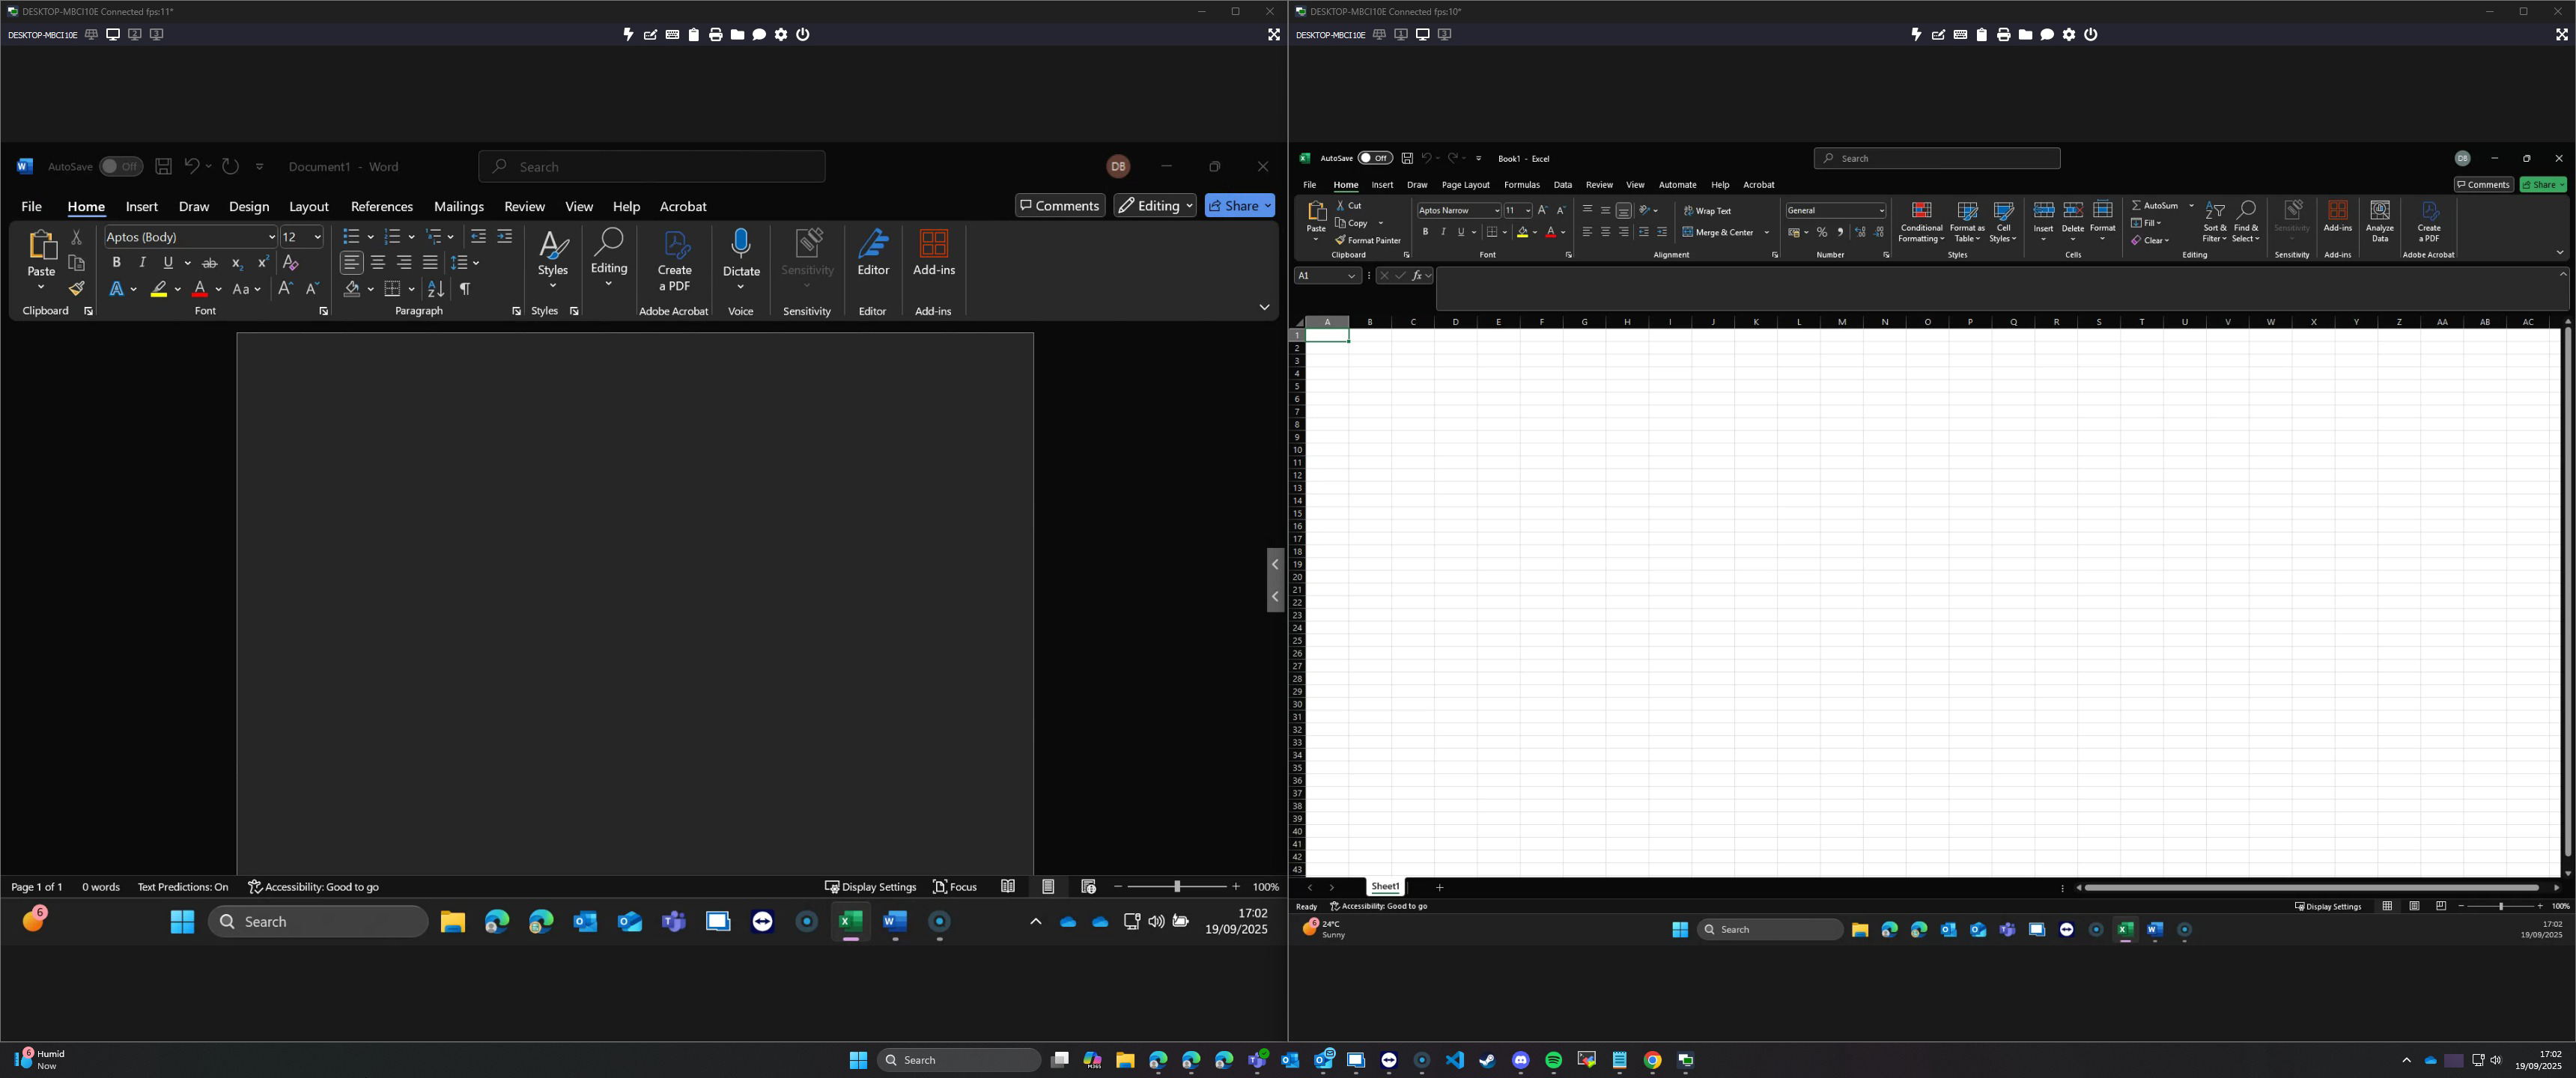Open the Page Layout tab in Excel
Image resolution: width=2576 pixels, height=1078 pixels.
point(1465,185)
